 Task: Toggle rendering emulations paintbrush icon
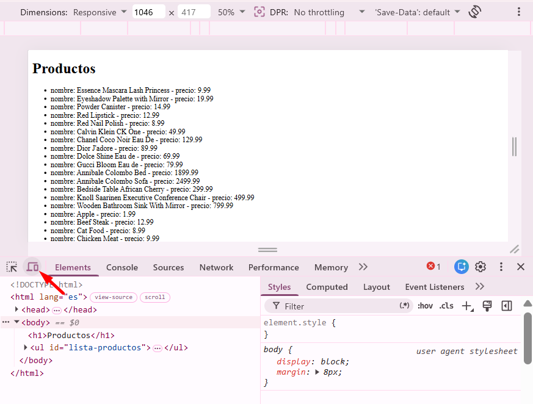[x=487, y=306]
